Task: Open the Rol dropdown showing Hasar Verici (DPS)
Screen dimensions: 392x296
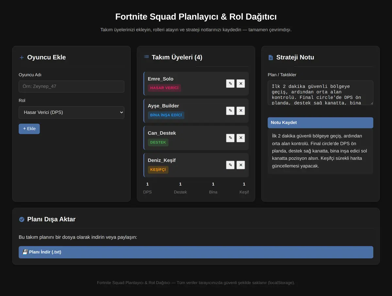Action: pos(72,112)
